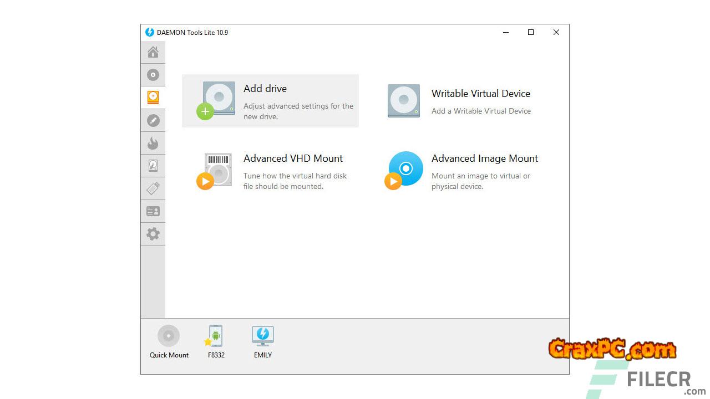Select the USB stick sidebar icon

coord(153,188)
